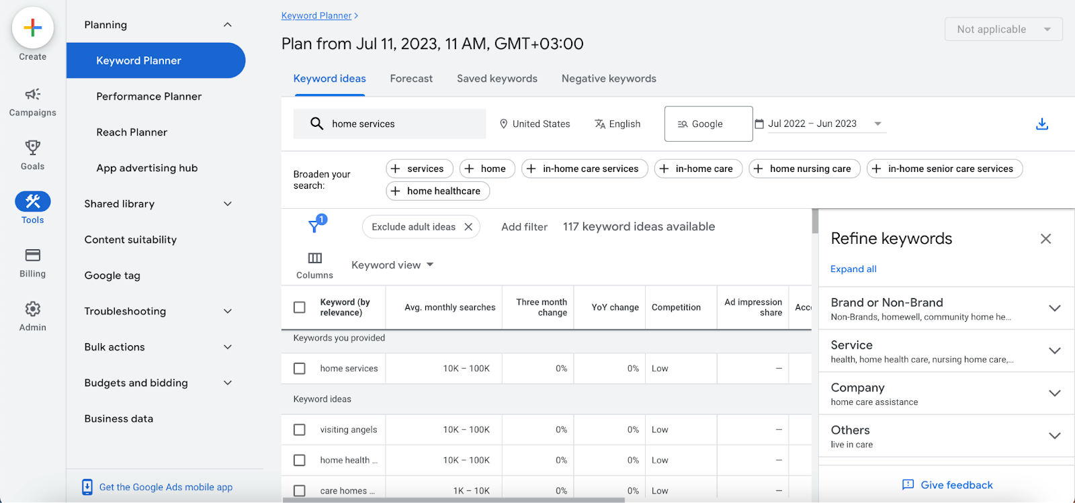Expand Brand or Non-Brand refinement
Image resolution: width=1075 pixels, height=503 pixels.
1054,308
